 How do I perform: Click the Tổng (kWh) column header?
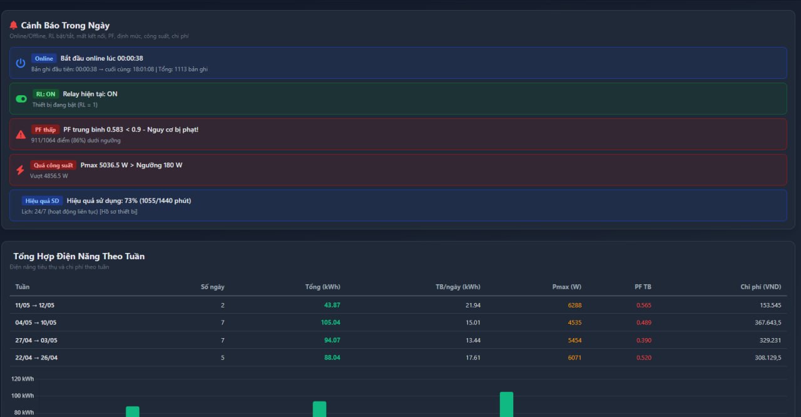(x=323, y=287)
